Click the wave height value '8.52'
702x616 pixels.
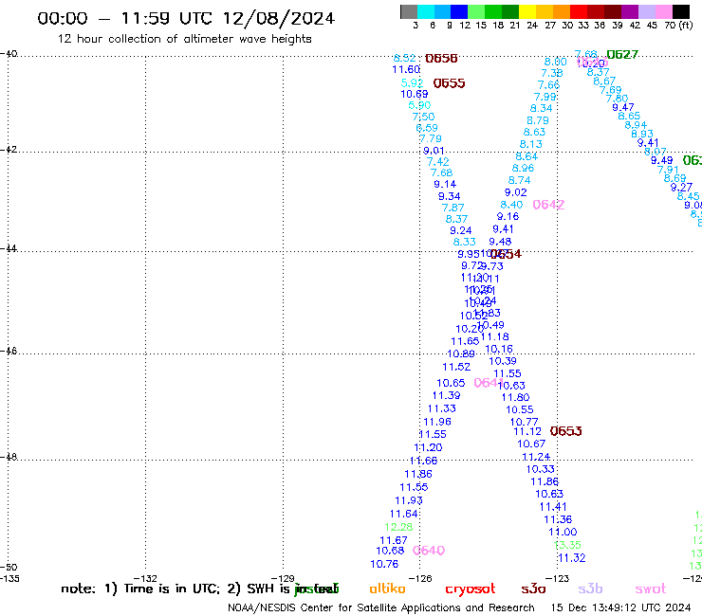[404, 58]
